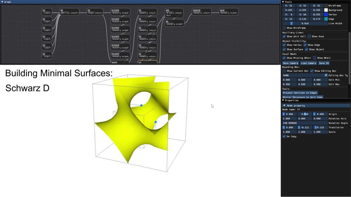
Task: Select the first Scale 1.000 field
Action: [x=289, y=132]
